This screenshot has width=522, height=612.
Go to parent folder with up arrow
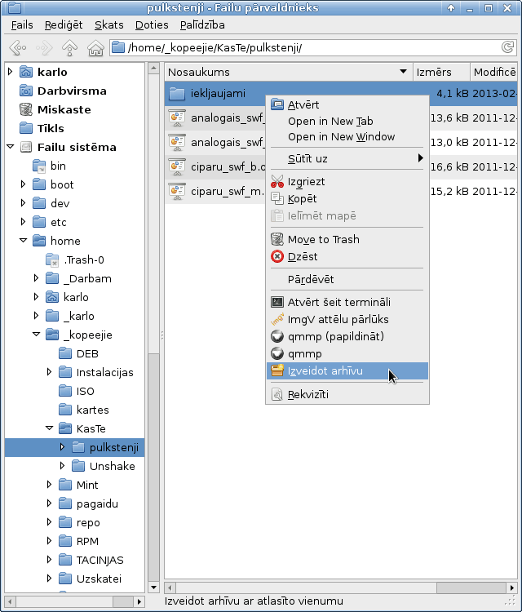coord(69,48)
